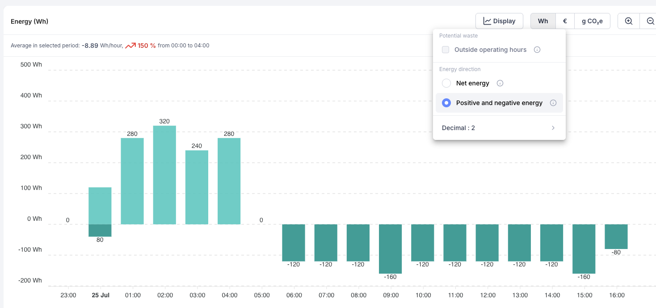Select the Net energy radio button

pos(446,83)
